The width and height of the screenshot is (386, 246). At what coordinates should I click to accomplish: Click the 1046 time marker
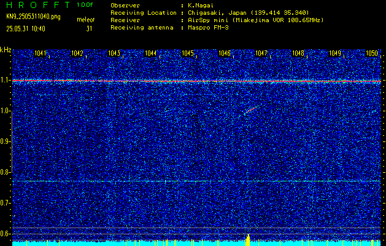point(225,54)
